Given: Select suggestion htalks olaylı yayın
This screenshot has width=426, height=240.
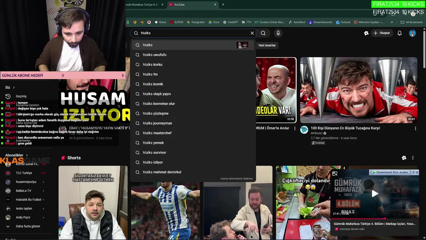Looking at the screenshot, I should [x=193, y=94].
